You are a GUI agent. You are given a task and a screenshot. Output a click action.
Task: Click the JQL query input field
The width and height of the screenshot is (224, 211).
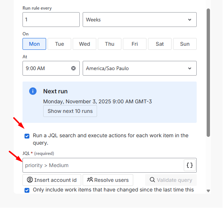pyautogui.click(x=103, y=165)
